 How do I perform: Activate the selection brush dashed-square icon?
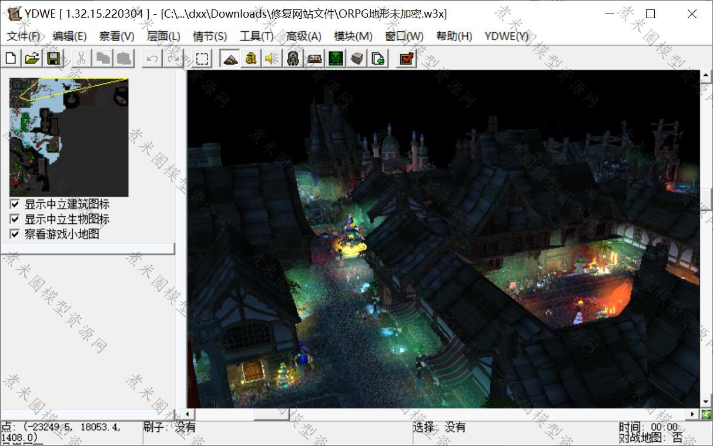coord(202,58)
